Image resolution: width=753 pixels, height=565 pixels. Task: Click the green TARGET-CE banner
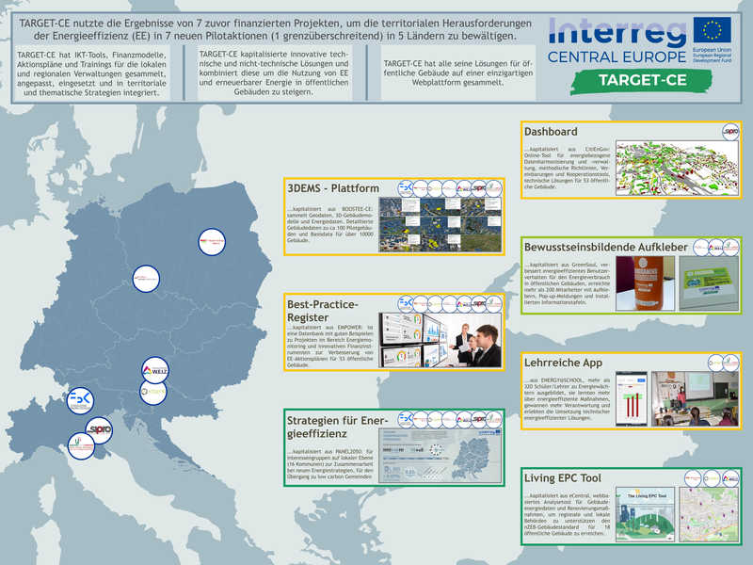pos(645,79)
